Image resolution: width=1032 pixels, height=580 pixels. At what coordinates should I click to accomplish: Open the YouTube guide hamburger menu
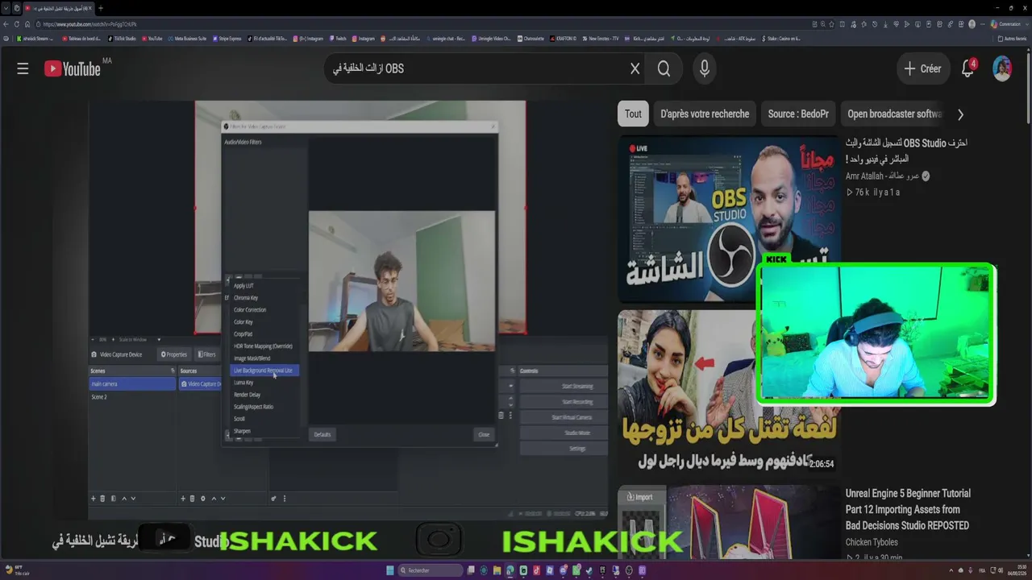[x=23, y=69]
